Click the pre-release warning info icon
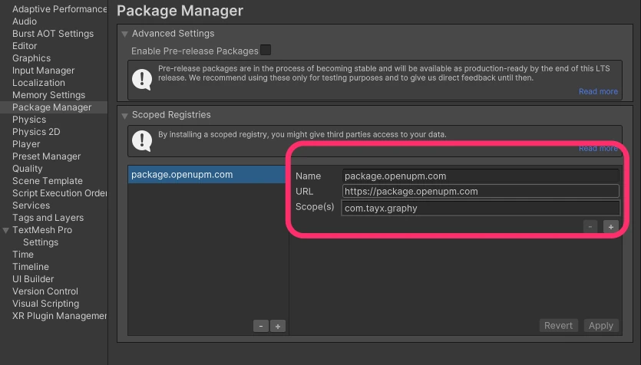 coord(142,79)
